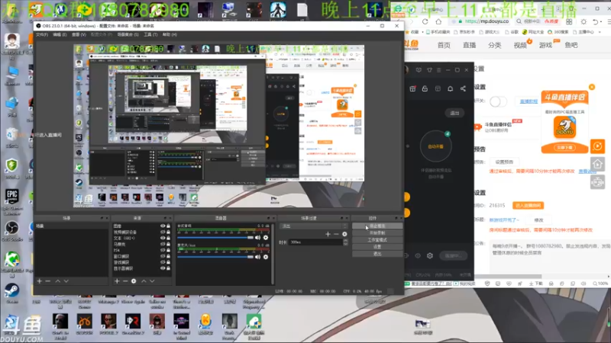
Task: Click orange 进入直播间 button
Action: point(528,205)
